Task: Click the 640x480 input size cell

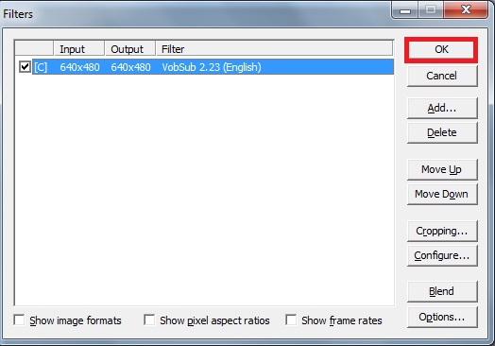Action: click(x=79, y=67)
